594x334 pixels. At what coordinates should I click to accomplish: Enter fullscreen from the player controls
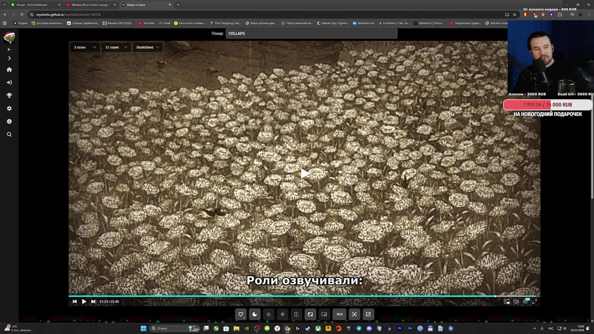pyautogui.click(x=535, y=302)
